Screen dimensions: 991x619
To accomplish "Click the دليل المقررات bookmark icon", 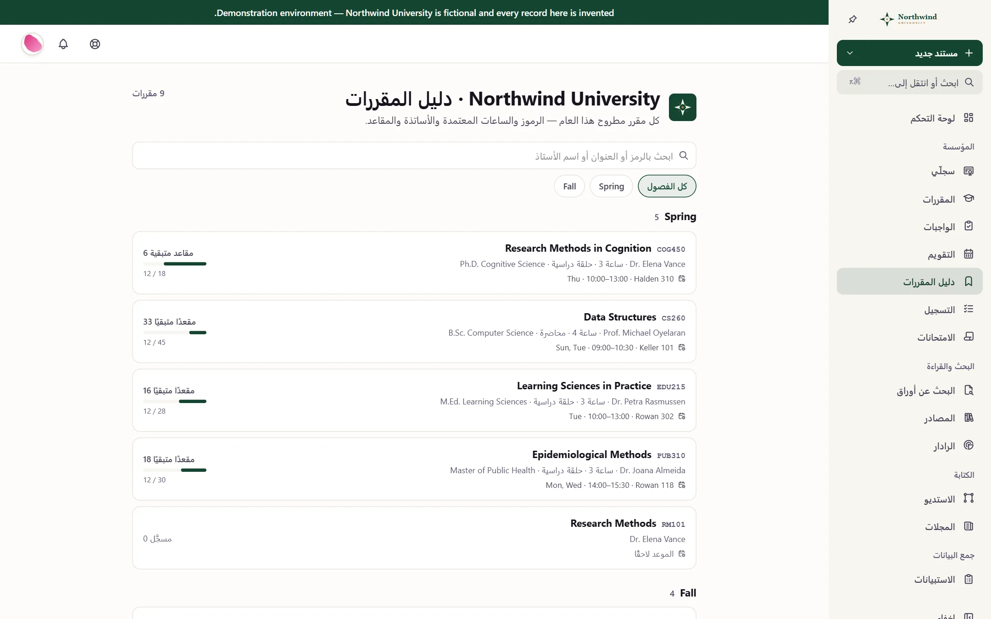I will click(969, 282).
